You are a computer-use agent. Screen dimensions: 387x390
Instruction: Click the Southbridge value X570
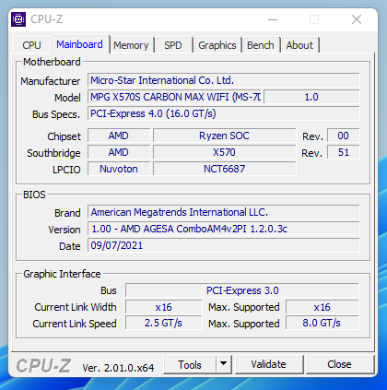tap(225, 152)
